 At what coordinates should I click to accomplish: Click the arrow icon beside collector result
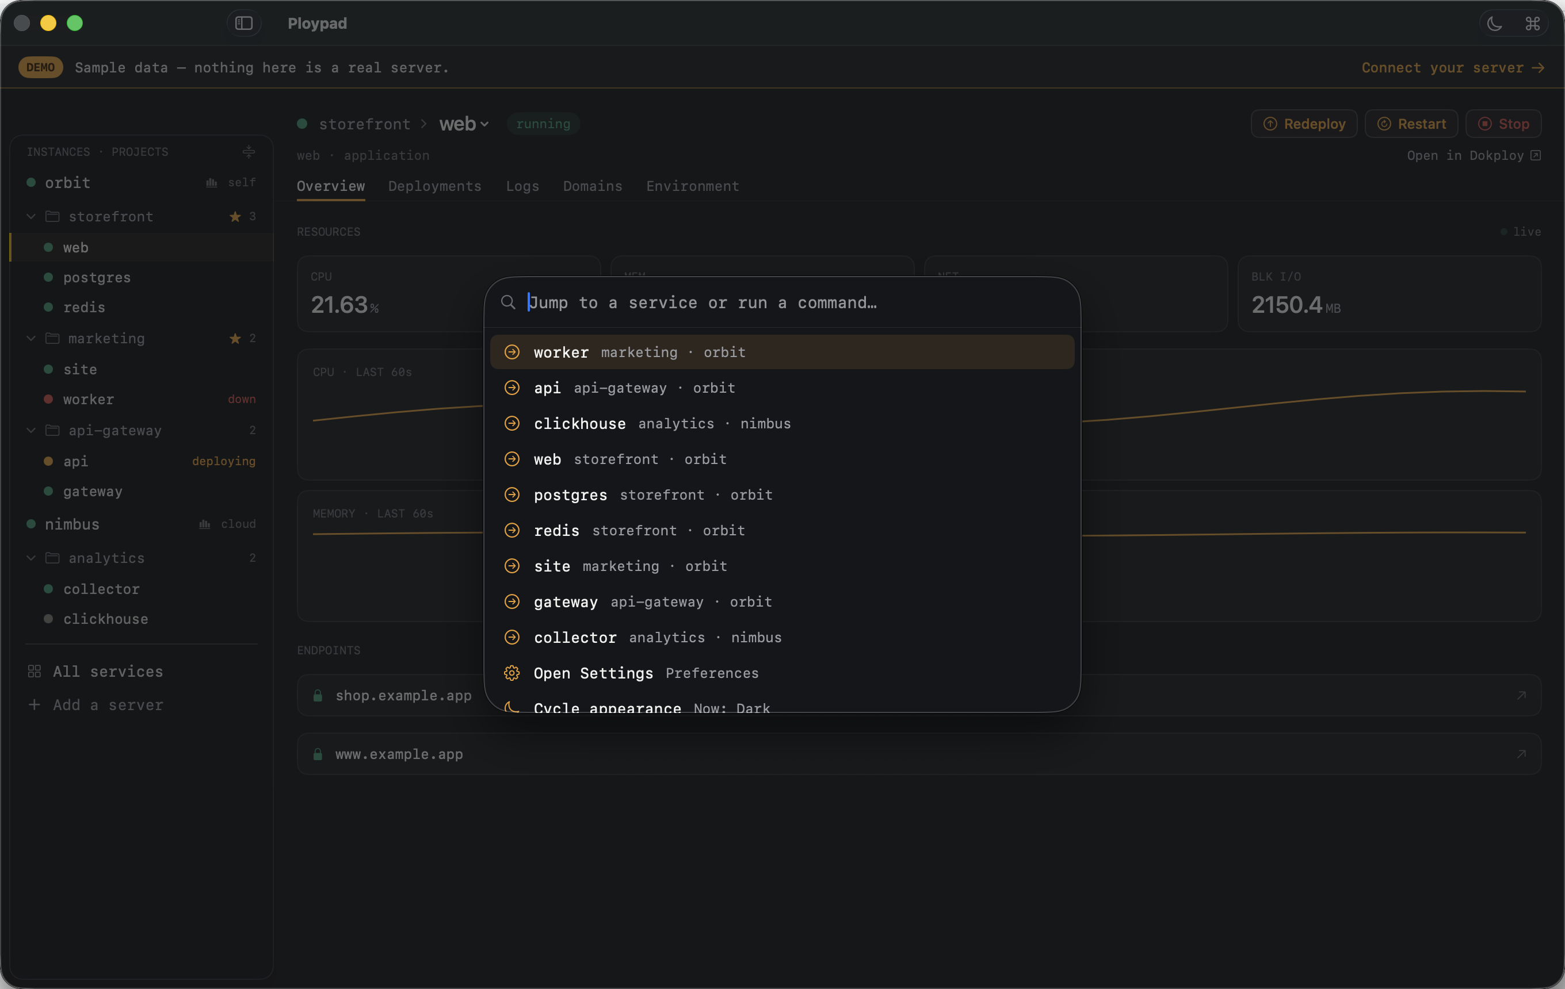(512, 638)
